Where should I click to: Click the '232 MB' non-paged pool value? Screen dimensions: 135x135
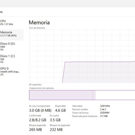pos(56,130)
